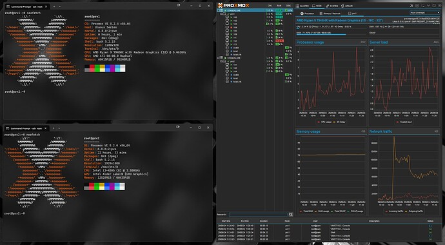Close the bottom Command Prompt tab
This screenshot has height=245, width=445.
pos(46,128)
